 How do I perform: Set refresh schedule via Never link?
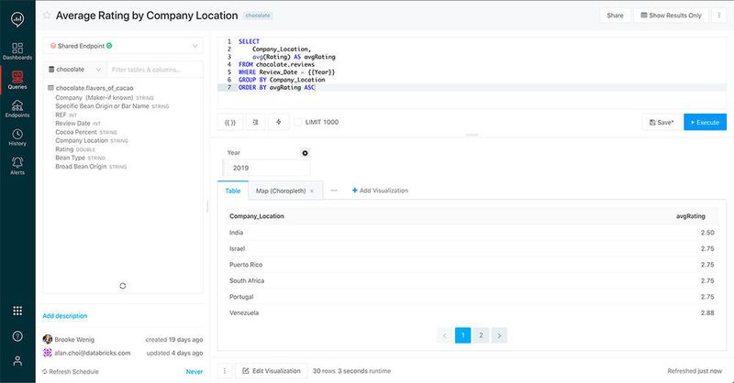195,372
